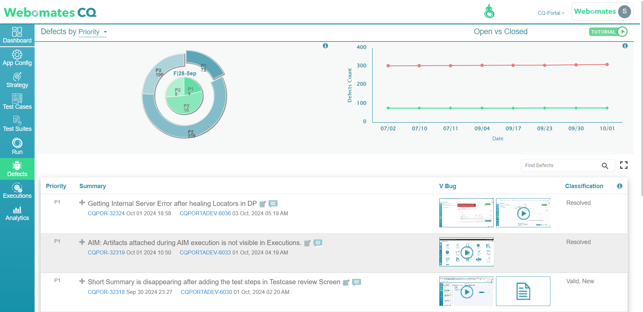Expand the Short Summary defect row
The image size is (643, 312).
click(x=82, y=281)
